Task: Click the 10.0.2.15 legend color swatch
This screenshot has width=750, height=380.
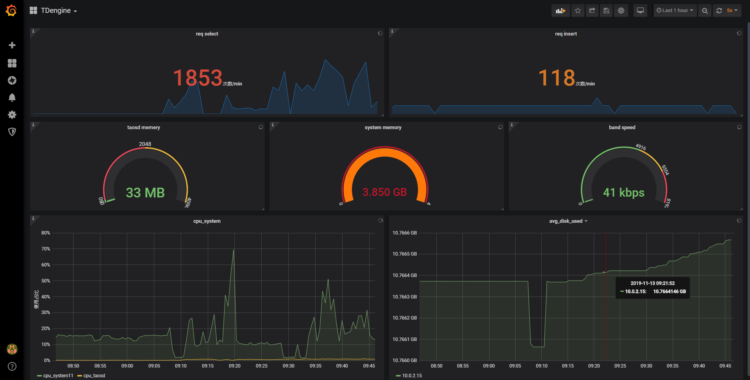Action: pyautogui.click(x=398, y=376)
